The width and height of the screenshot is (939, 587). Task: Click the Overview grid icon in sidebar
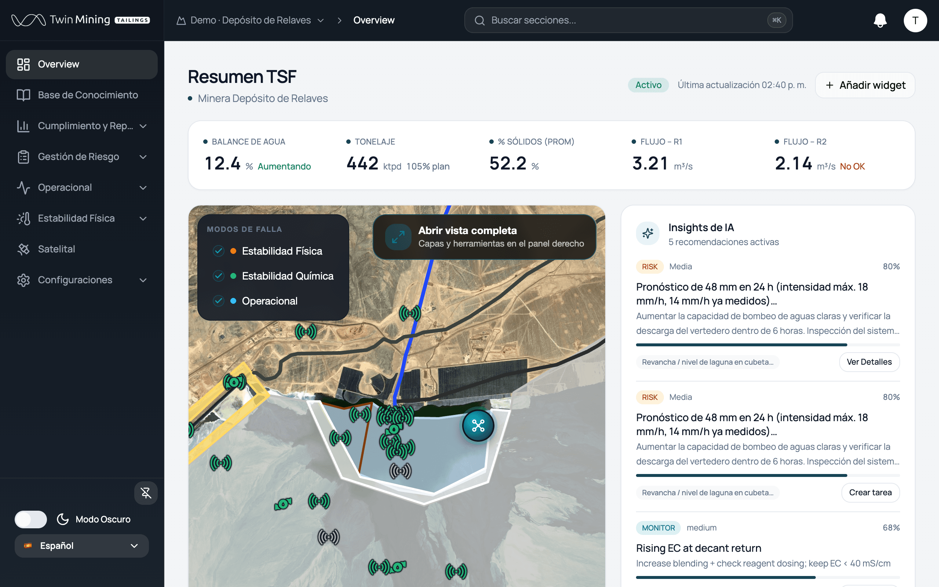point(23,64)
